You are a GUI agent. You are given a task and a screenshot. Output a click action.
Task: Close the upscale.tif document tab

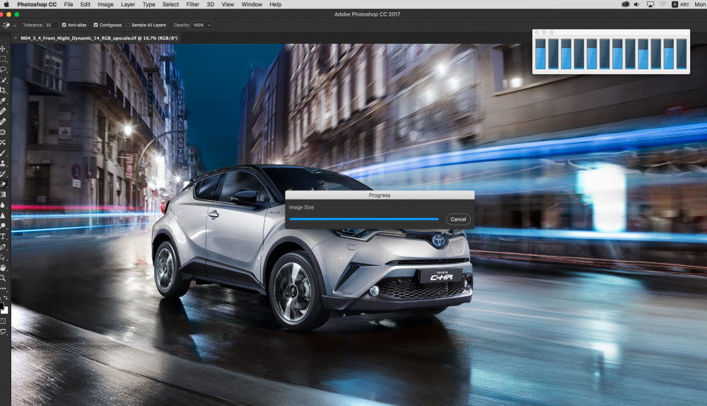(x=16, y=38)
